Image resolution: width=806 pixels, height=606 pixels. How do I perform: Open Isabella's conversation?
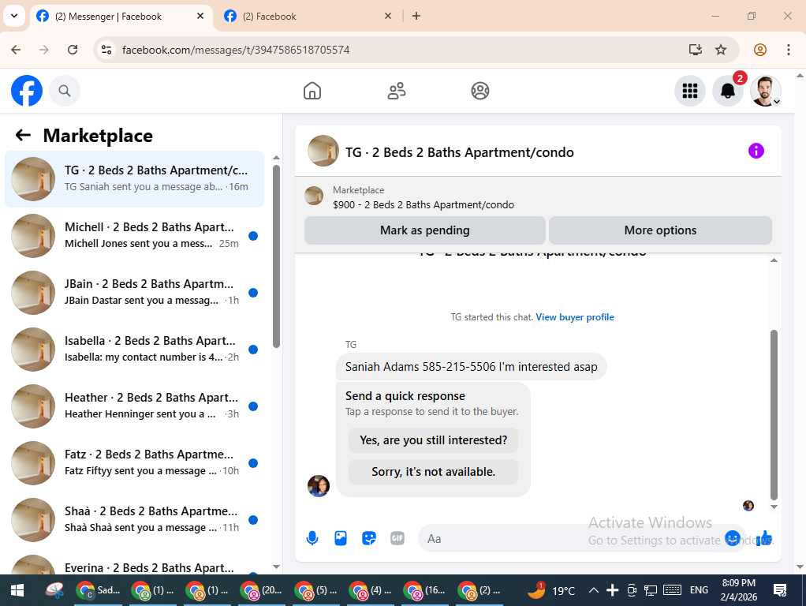coord(134,350)
